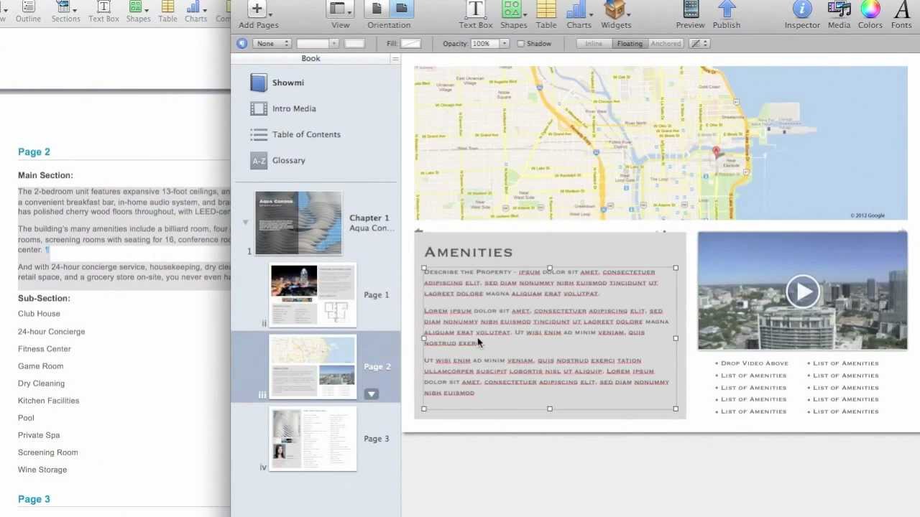Select Glossary in sidebar
The height and width of the screenshot is (517, 920).
[288, 160]
